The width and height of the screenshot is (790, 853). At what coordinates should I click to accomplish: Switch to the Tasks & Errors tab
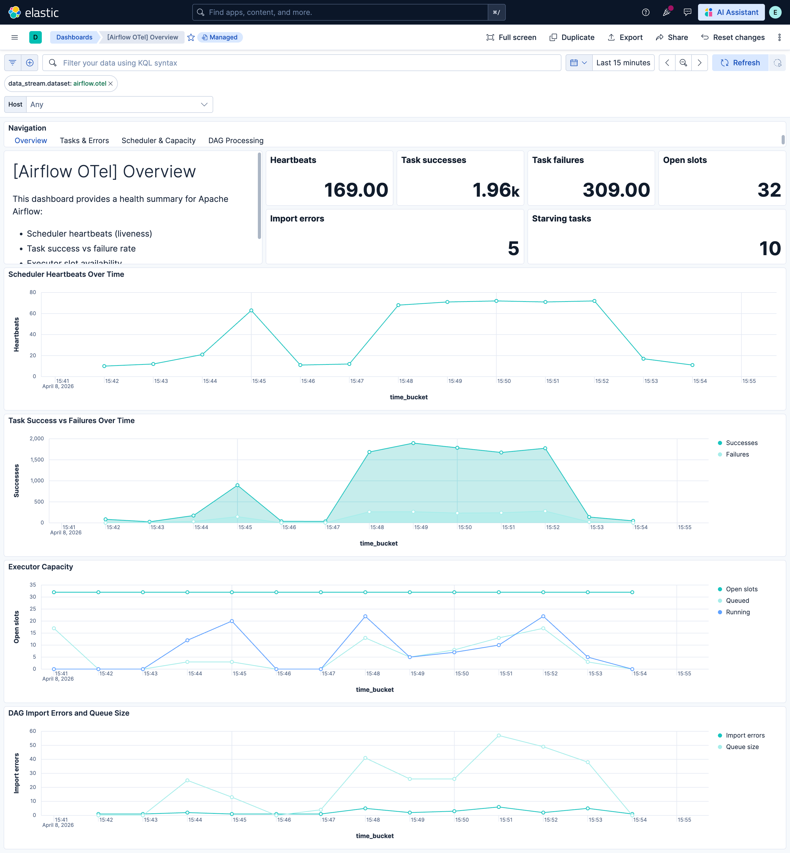pyautogui.click(x=84, y=140)
